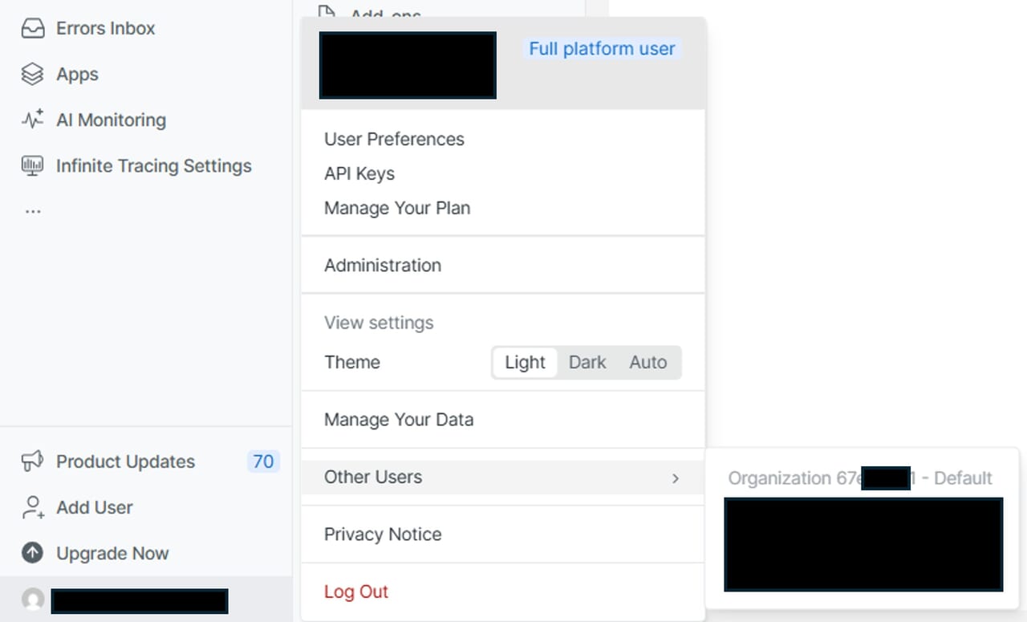Click the user avatar icon in sidebar
Image resolution: width=1027 pixels, height=622 pixels.
(x=33, y=600)
